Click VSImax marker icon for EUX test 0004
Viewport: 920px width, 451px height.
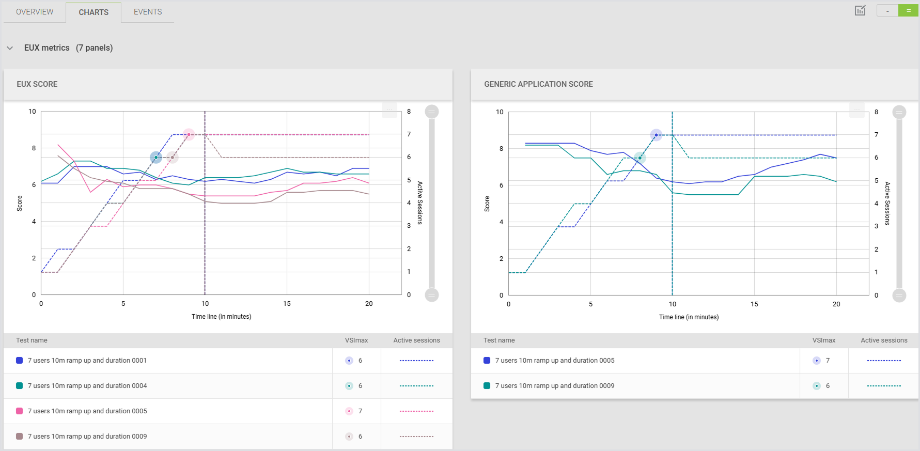(x=349, y=386)
